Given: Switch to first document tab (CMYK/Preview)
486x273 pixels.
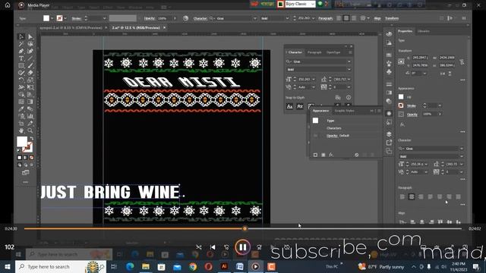Looking at the screenshot, I should coord(71,27).
